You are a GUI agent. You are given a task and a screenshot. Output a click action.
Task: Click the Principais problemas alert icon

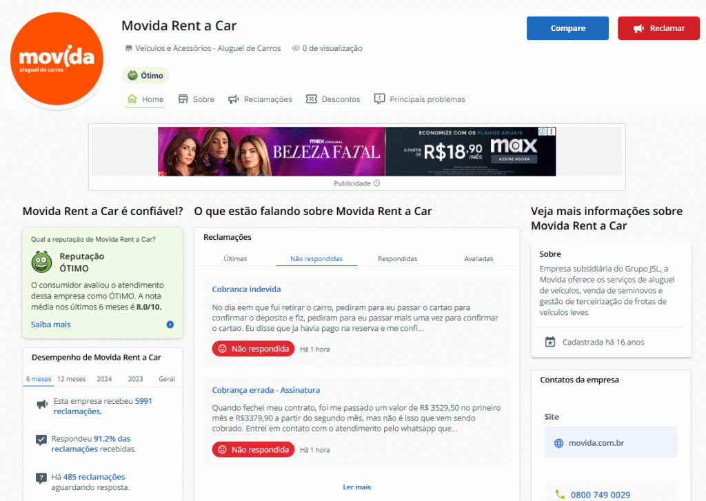coord(379,99)
